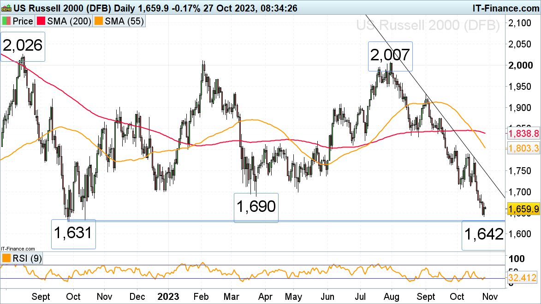Click the 2,000 price axis label
This screenshot has height=304, width=541.
tap(521, 65)
